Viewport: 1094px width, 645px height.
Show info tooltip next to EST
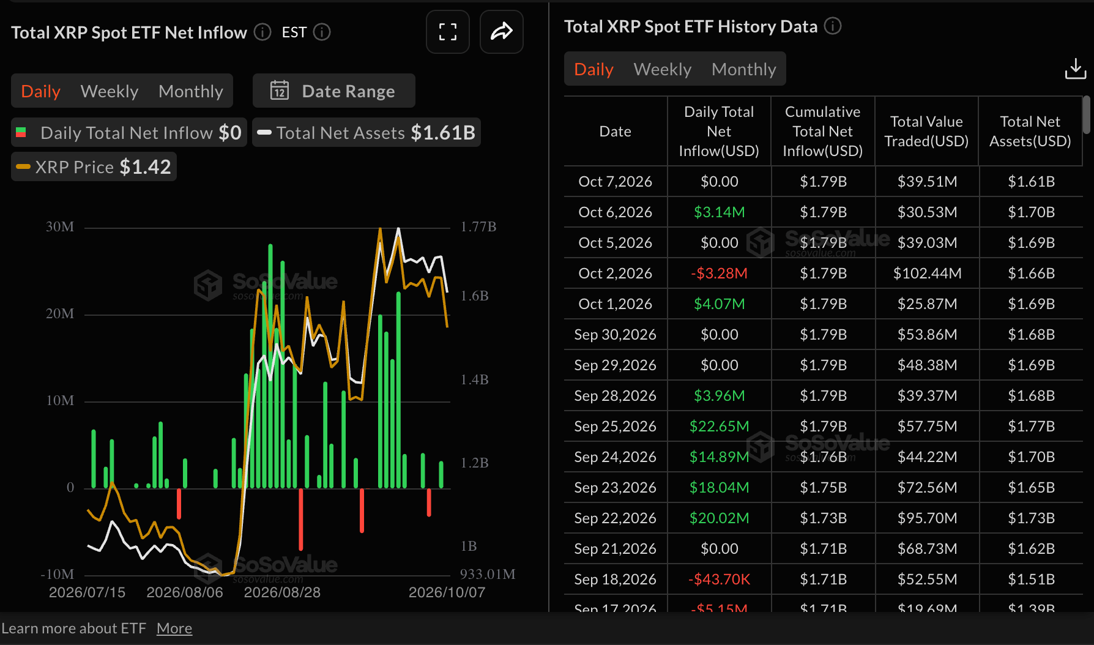click(322, 32)
